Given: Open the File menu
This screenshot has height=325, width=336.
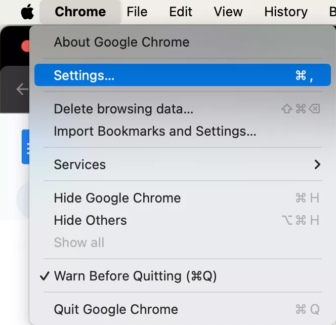Looking at the screenshot, I should tap(137, 12).
